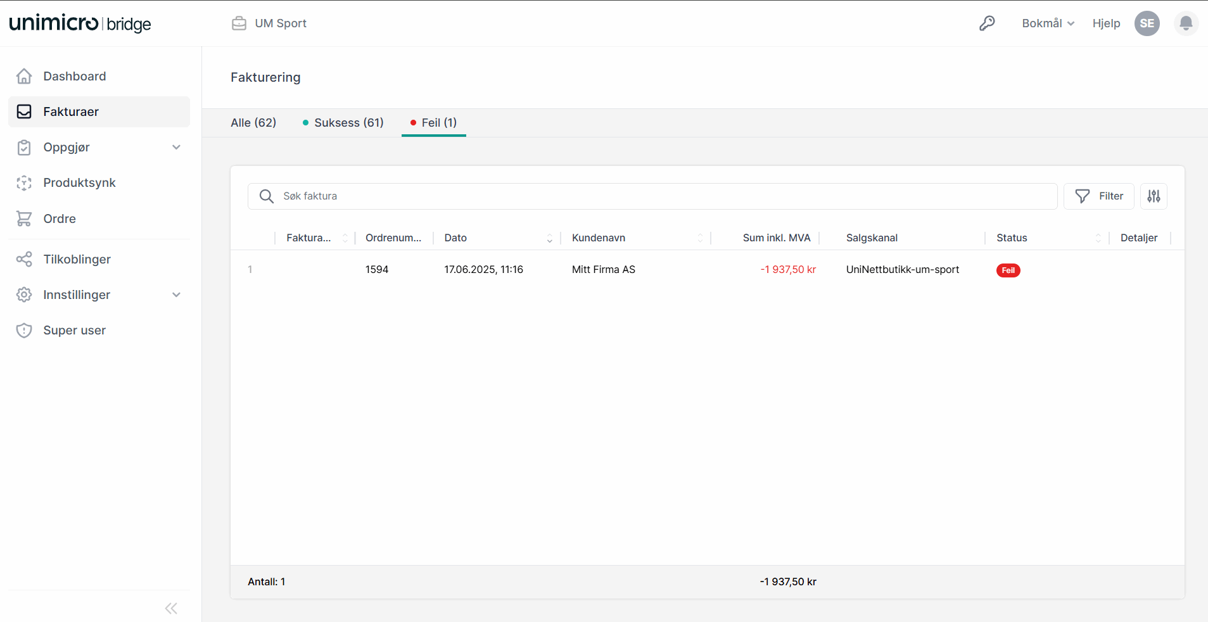The width and height of the screenshot is (1208, 622).
Task: Click the Filter button
Action: 1099,196
